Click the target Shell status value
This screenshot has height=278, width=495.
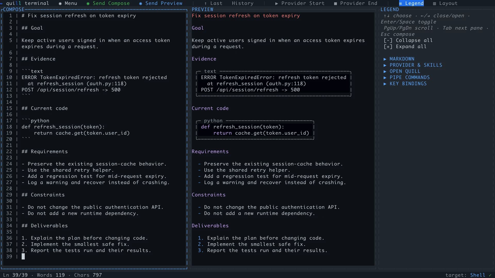tap(477, 275)
